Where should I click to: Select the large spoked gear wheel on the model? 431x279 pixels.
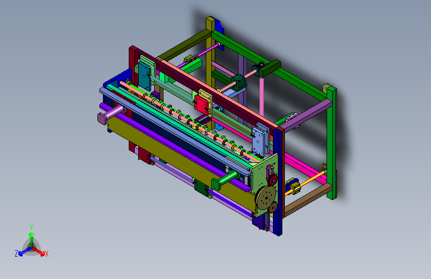(x=266, y=198)
